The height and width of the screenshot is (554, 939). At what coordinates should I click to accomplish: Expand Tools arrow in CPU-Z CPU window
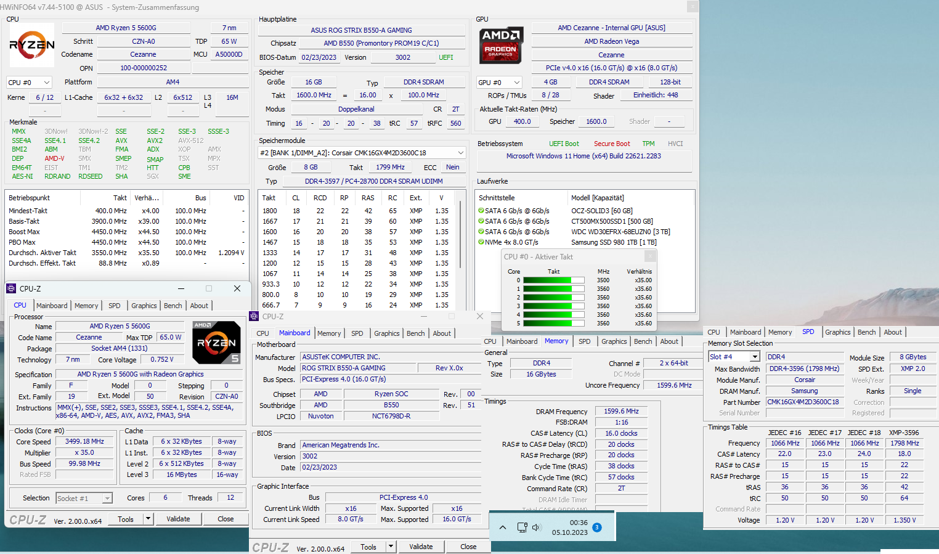[x=148, y=519]
